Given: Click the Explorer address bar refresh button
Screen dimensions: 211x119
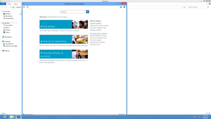Looking at the screenshot, I should point(185,7).
